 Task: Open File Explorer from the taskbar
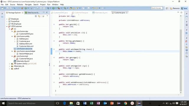tap(71, 103)
